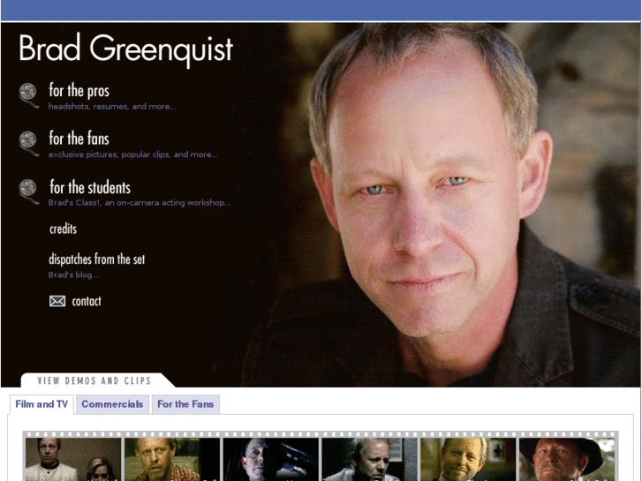Click the film reel icon beside for the pros

(x=28, y=95)
